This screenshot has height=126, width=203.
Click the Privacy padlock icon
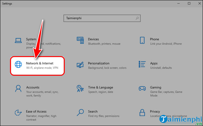click(142, 112)
